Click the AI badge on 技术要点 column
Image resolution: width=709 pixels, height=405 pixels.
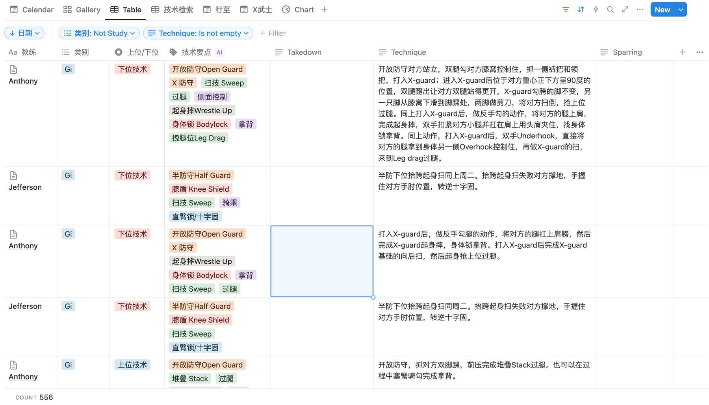(x=219, y=52)
